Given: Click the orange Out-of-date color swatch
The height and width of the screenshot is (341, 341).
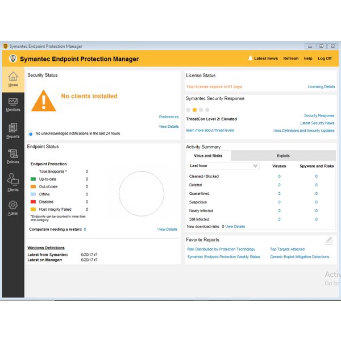Looking at the screenshot, I should [x=33, y=186].
